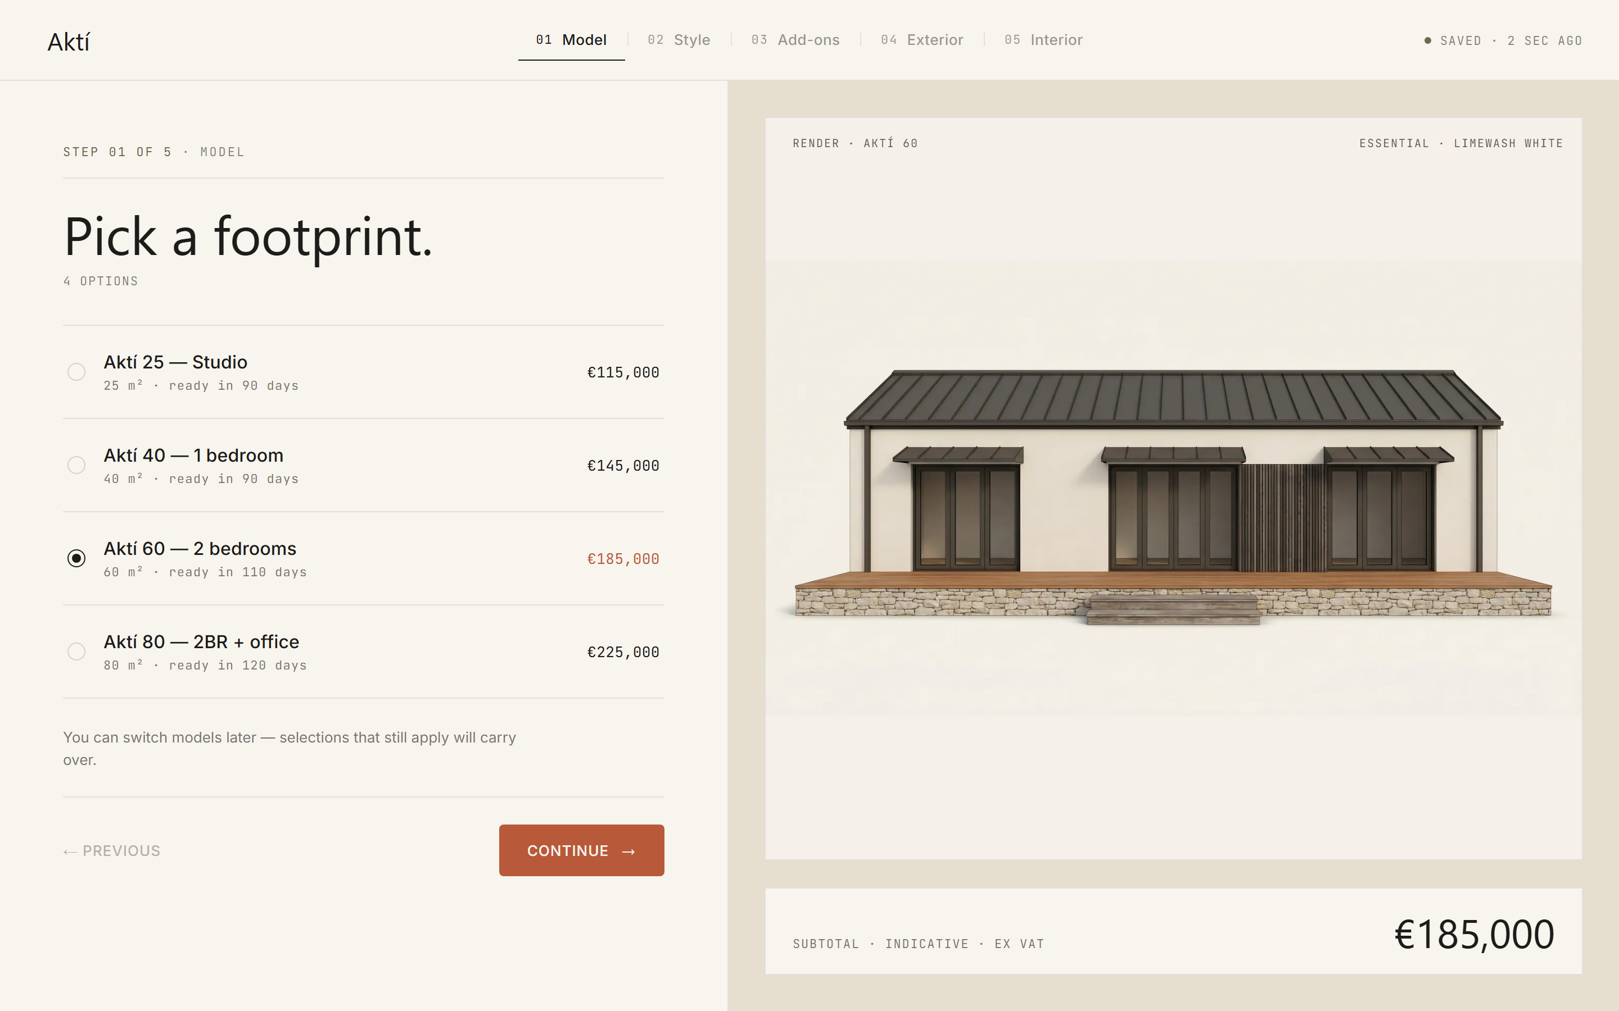Switch to the 02 Style step tab
Viewport: 1619px width, 1011px height.
click(x=679, y=40)
